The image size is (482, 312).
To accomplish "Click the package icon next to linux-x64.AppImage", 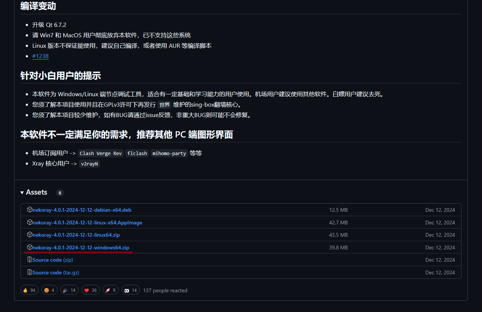I will [30, 223].
